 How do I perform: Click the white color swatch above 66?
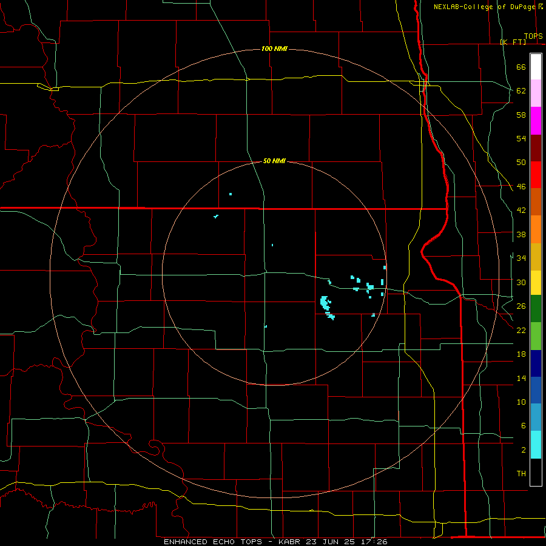[536, 67]
